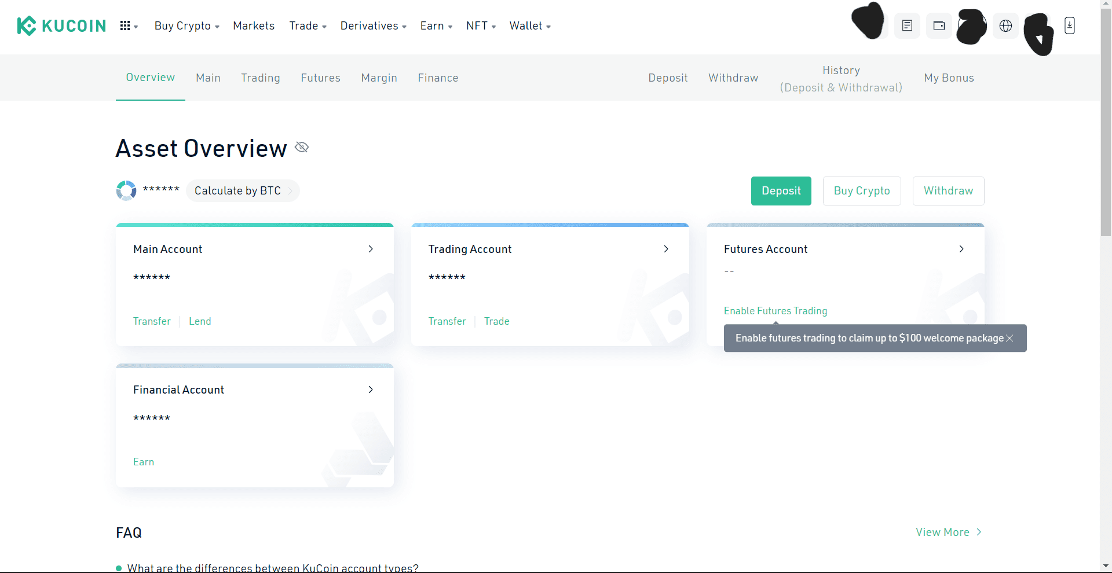Click Trade in Trading Account card
This screenshot has height=573, width=1112.
(497, 321)
